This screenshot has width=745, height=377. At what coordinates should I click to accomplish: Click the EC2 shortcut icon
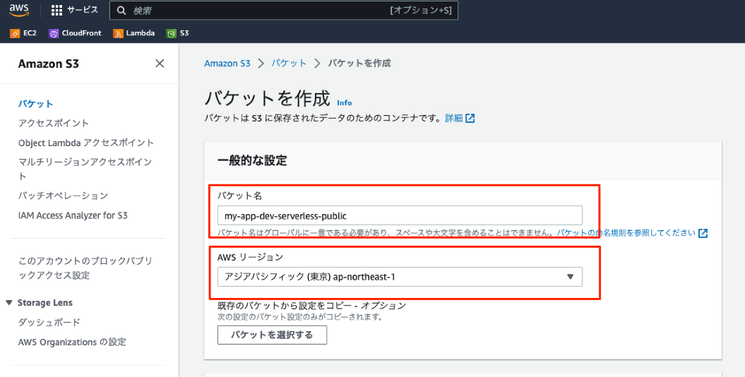click(x=15, y=33)
